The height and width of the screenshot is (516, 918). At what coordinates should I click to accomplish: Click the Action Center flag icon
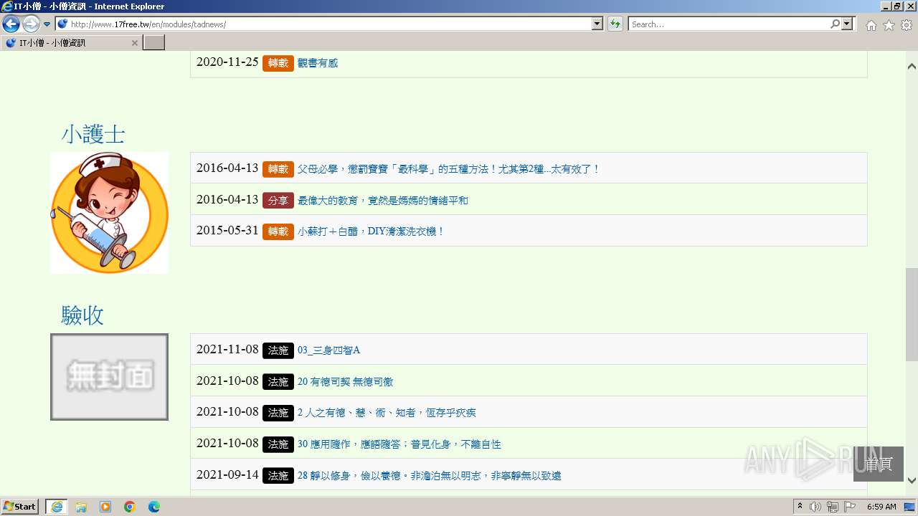(x=850, y=507)
